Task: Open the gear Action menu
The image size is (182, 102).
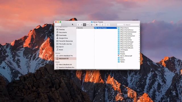Action: click(97, 25)
